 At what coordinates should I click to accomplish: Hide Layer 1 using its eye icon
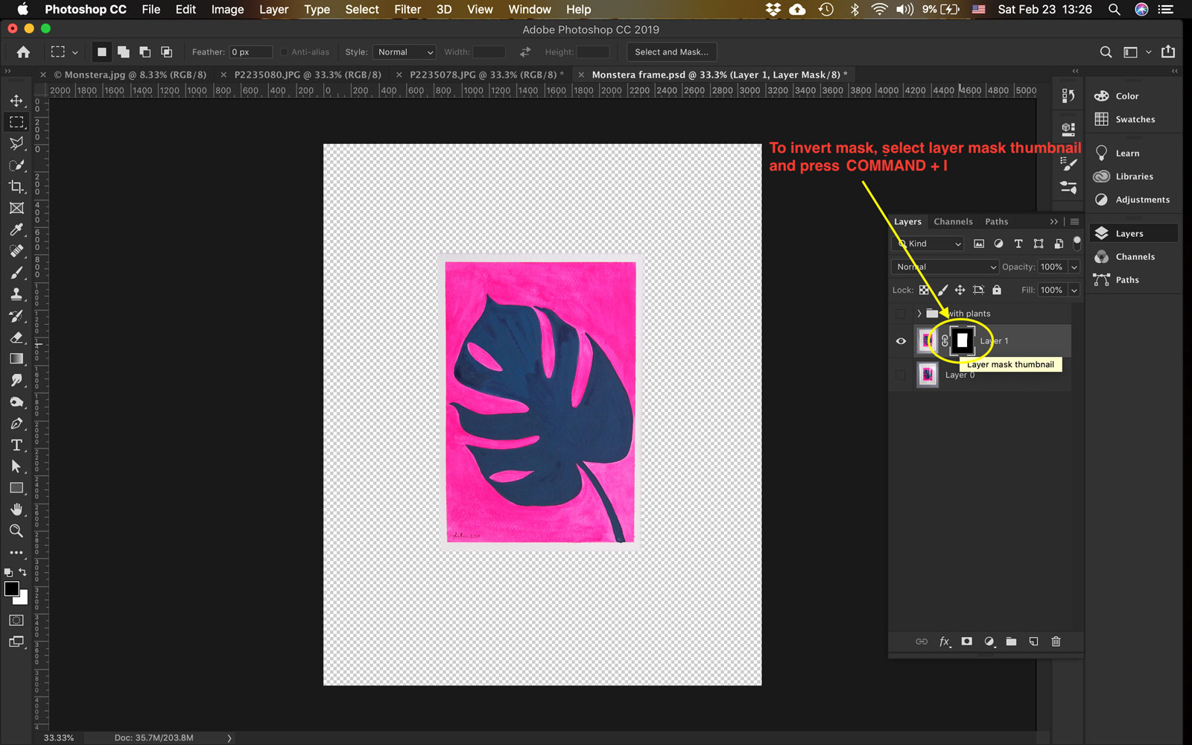point(901,340)
